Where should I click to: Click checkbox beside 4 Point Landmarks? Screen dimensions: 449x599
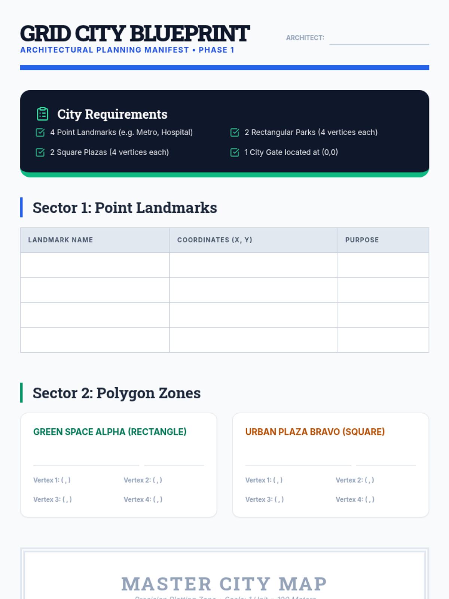40,133
